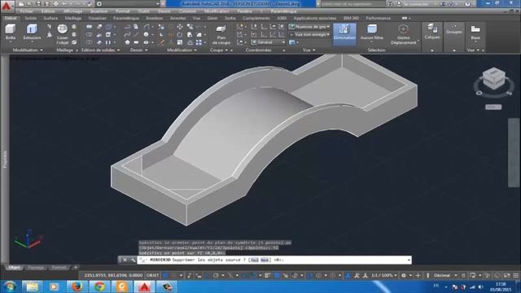Open the workspace dropdown in title bar

(x=128, y=4)
